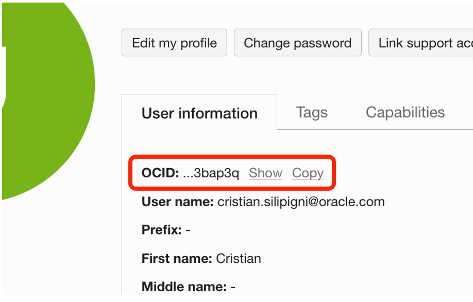Click the white initial inside the avatar
The height and width of the screenshot is (302, 473).
pos(4,77)
